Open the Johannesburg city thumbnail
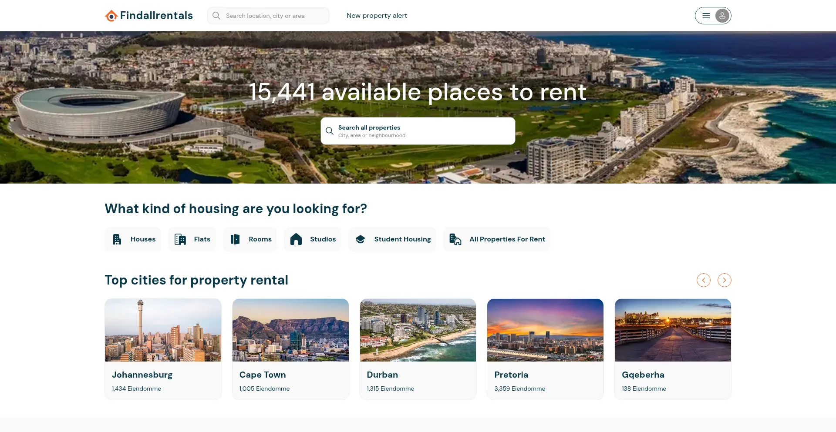 pyautogui.click(x=163, y=330)
